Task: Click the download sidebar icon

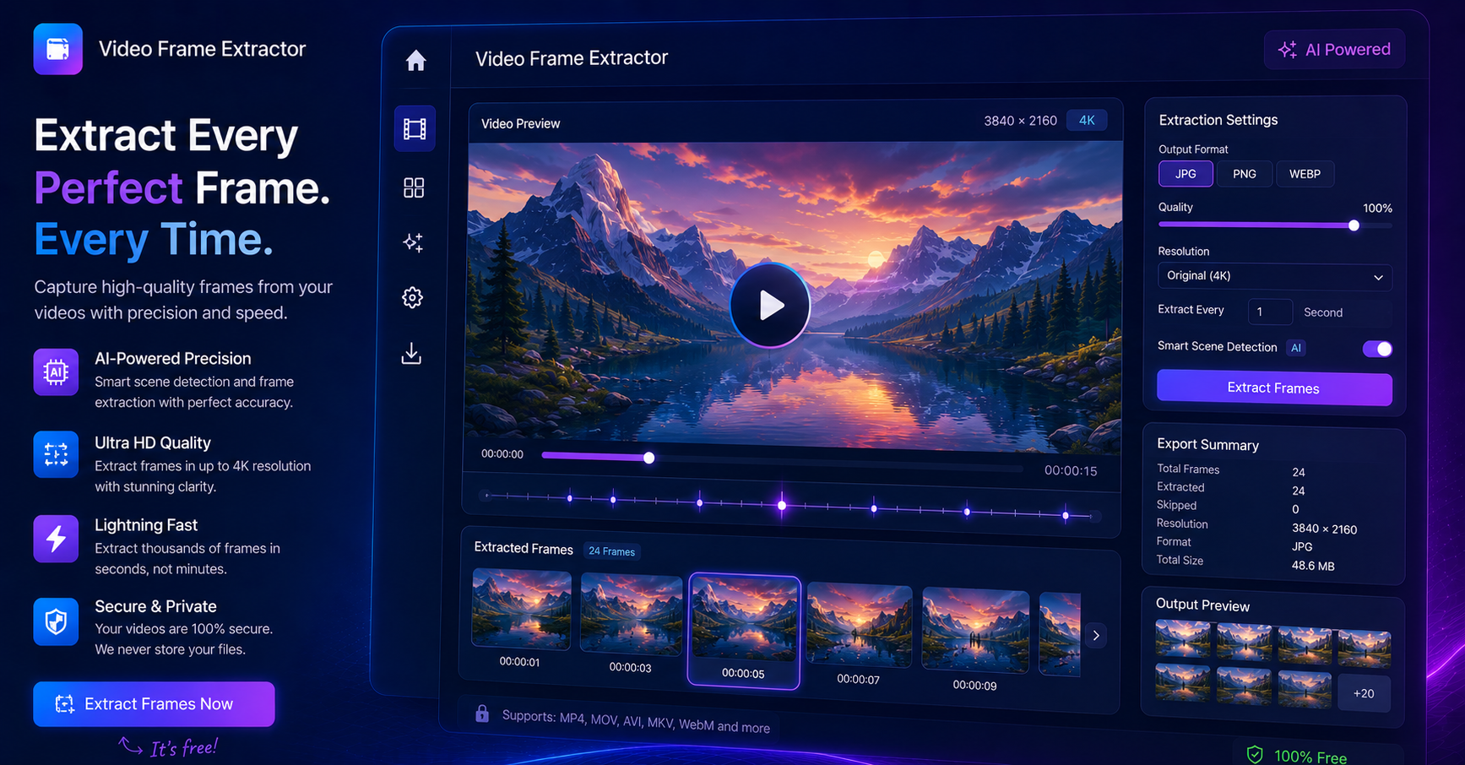Action: [x=411, y=353]
